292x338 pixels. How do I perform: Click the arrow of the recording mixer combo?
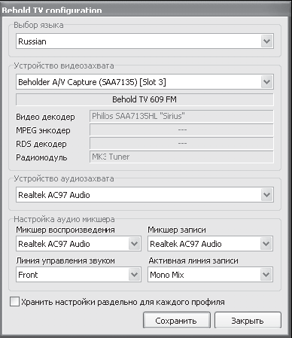point(266,244)
